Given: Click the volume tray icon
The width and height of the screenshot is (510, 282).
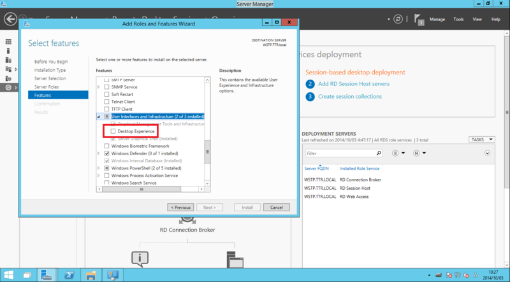Looking at the screenshot, I should click(466, 275).
